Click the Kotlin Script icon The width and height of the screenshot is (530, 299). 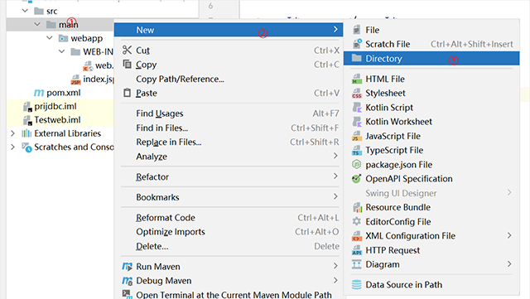(x=357, y=108)
